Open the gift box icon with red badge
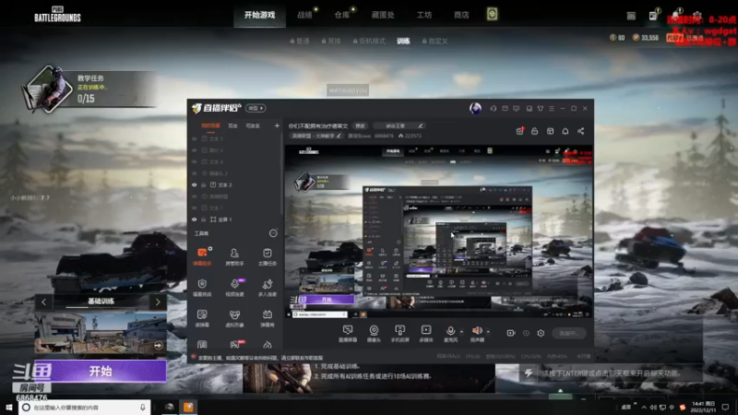 [519, 131]
